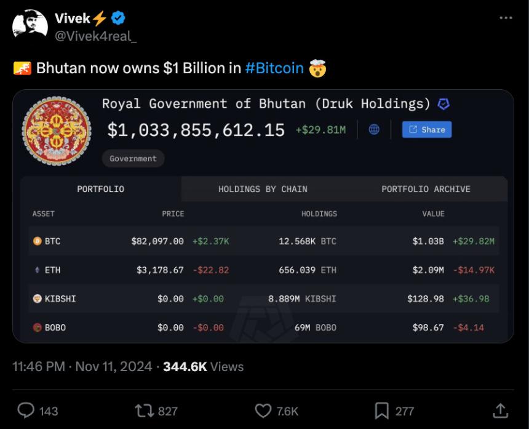Image resolution: width=529 pixels, height=429 pixels.
Task: Click the Government tag label
Action: tap(133, 158)
